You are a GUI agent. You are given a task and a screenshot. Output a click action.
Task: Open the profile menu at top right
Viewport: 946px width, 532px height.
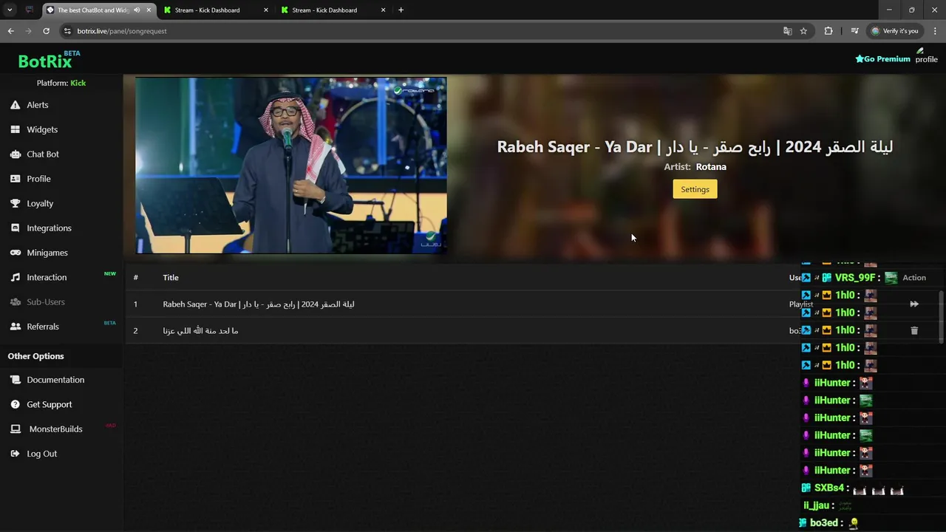[x=926, y=55]
